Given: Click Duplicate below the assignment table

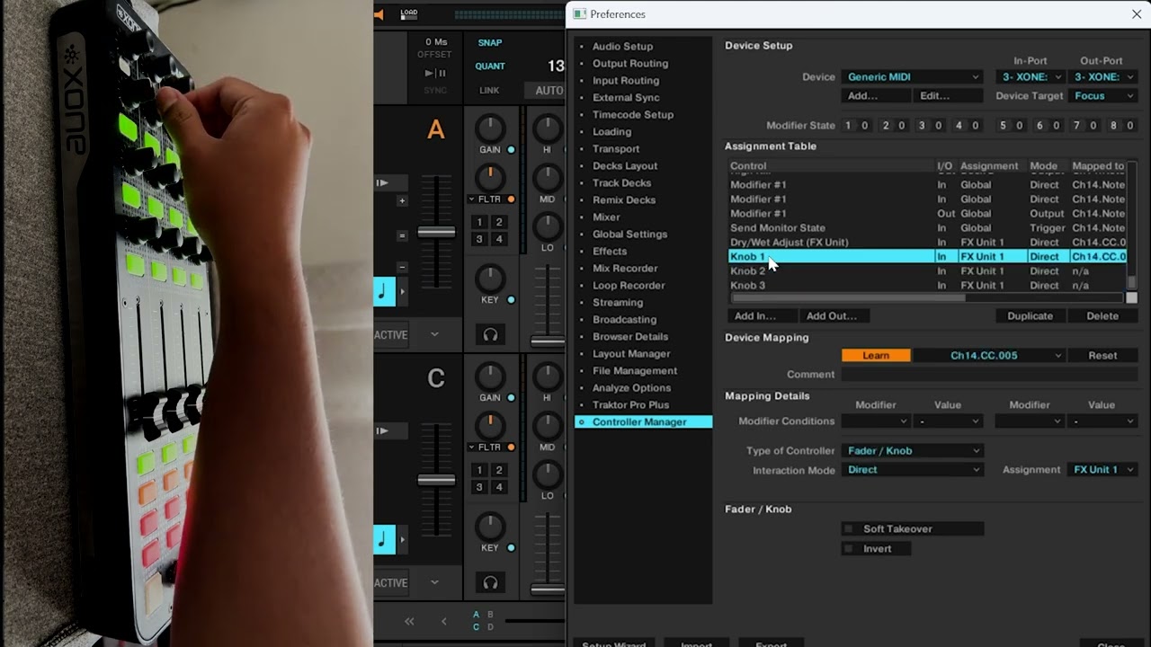Looking at the screenshot, I should coord(1030,315).
